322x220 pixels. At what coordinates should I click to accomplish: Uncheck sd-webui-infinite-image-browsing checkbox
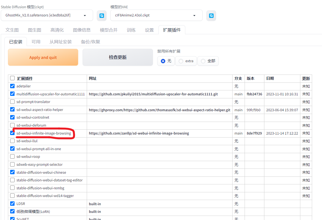(x=12, y=133)
